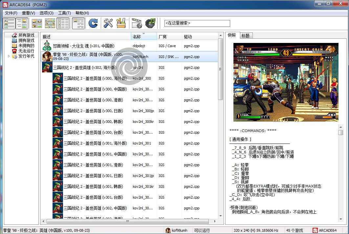Click the IGS / Cave manufacturer cell
Screen dimensions: 349x234
tap(167, 46)
